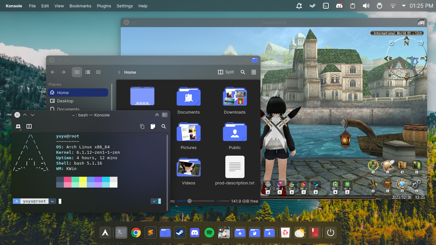The height and width of the screenshot is (245, 436).
Task: Open the Wi-Fi network tray icon
Action: click(393, 6)
